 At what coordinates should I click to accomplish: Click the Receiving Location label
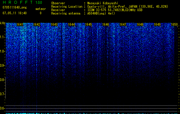click(67, 7)
